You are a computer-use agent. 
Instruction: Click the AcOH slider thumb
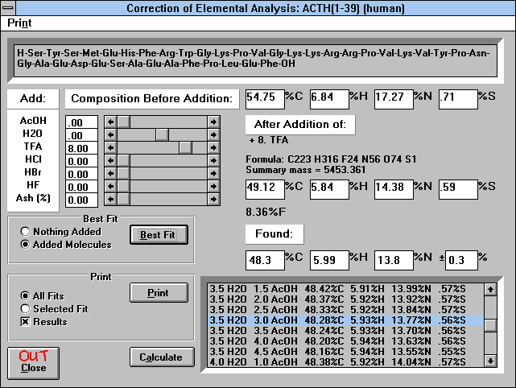tap(124, 122)
